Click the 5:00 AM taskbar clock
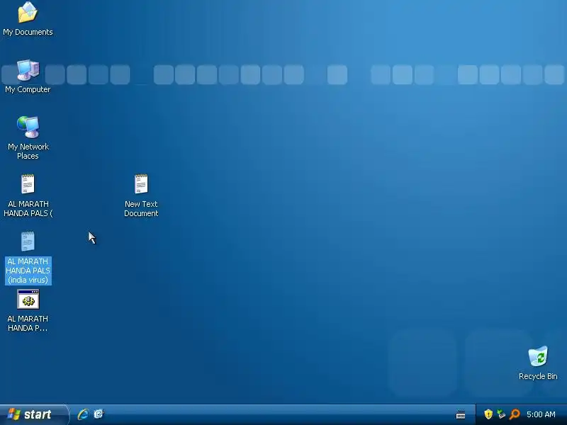 pyautogui.click(x=541, y=414)
